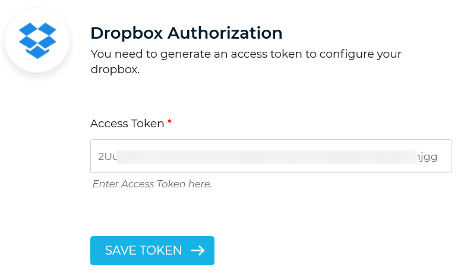464x273 pixels.
Task: Click the Dropbox Authorization heading
Action: point(187,33)
